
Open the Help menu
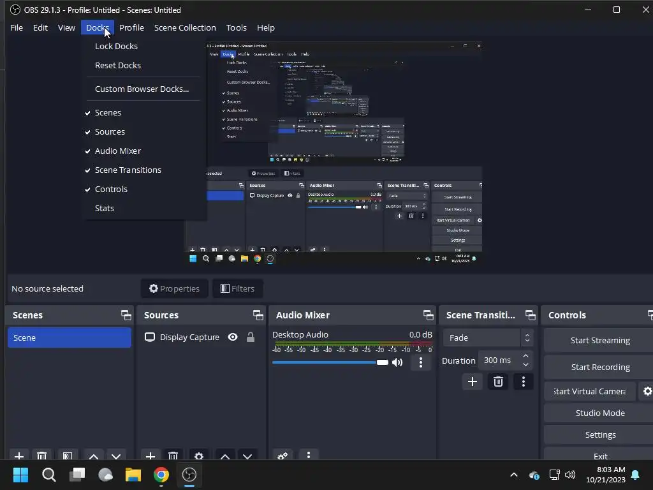(266, 27)
